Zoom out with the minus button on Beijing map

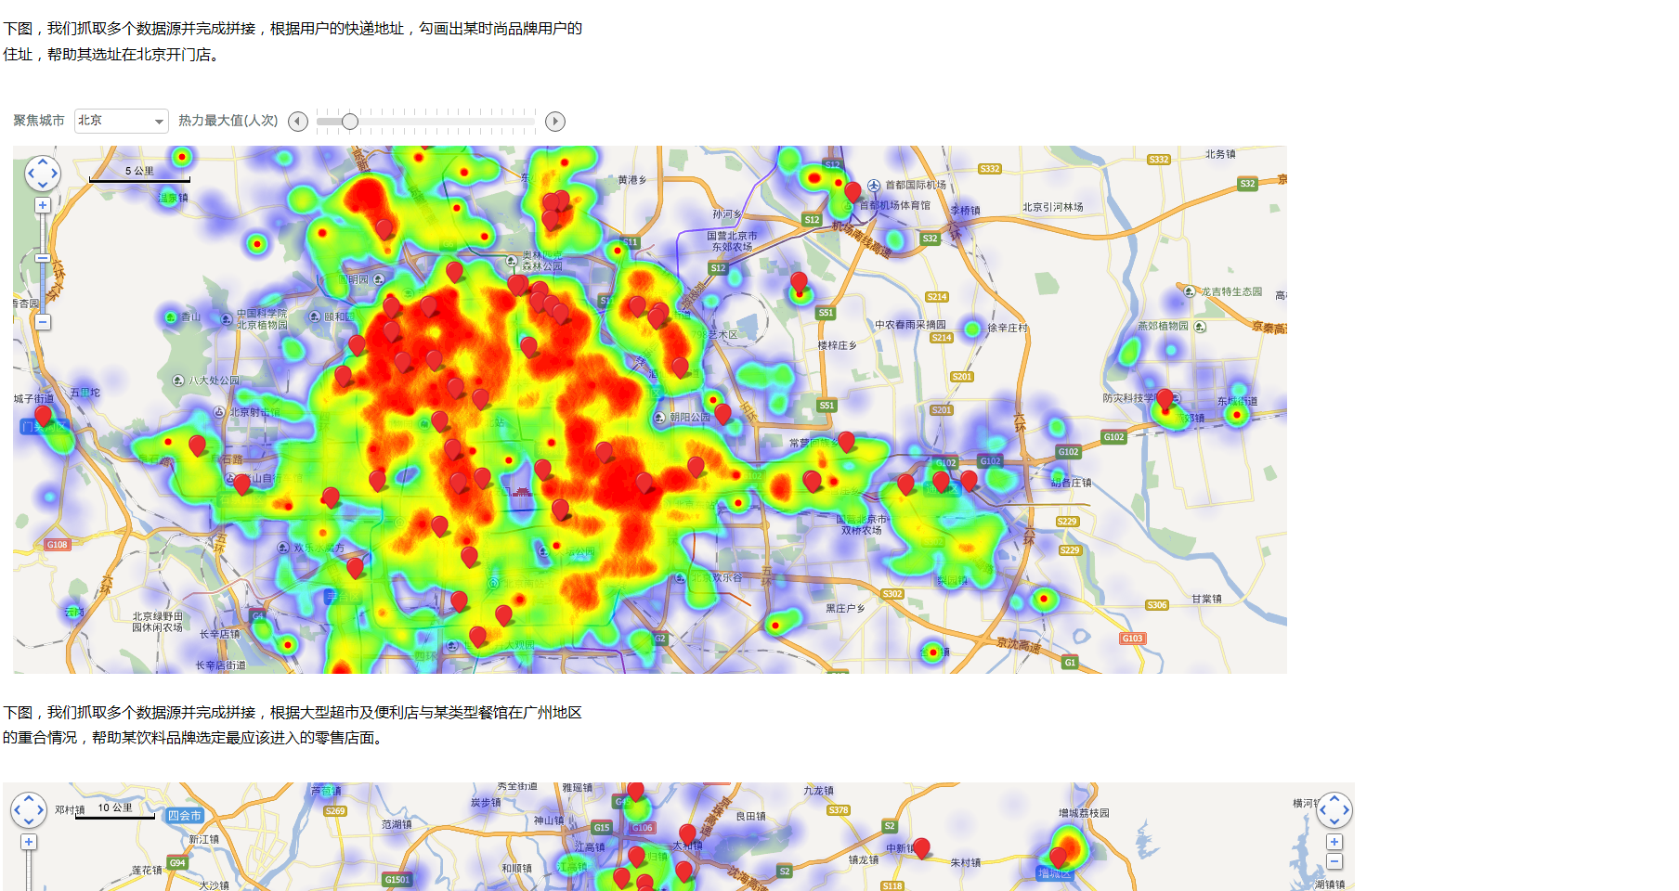point(43,322)
